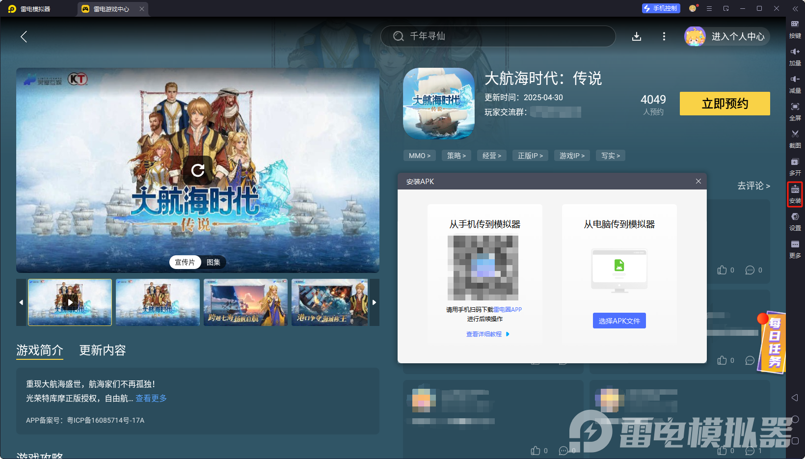Take a screenshot with 截图 scissors icon
The image size is (805, 459).
[795, 139]
